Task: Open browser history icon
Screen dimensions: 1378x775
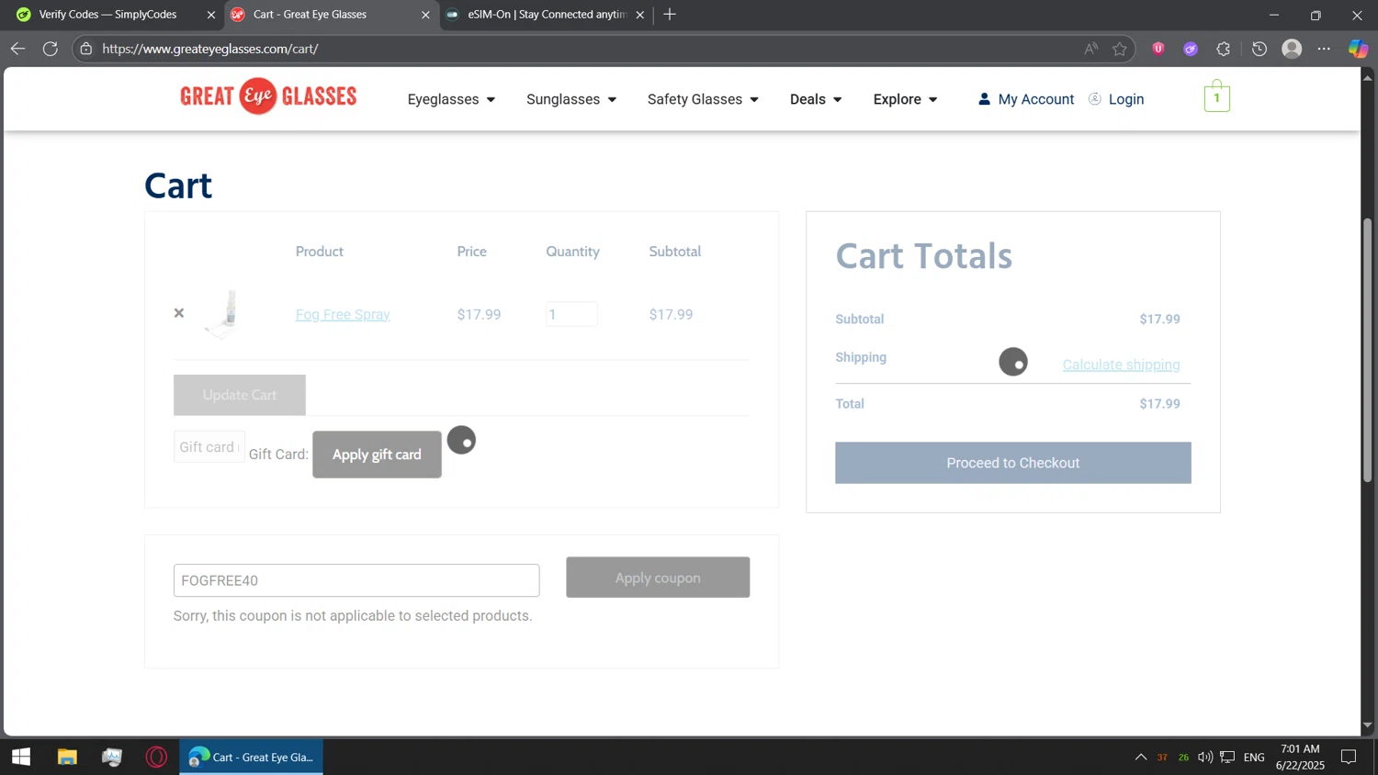Action: tap(1259, 49)
